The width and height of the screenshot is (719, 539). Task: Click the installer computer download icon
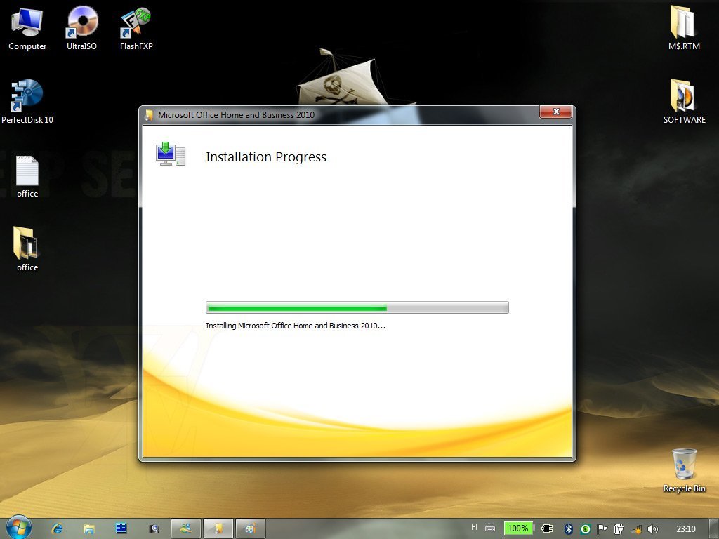[170, 154]
